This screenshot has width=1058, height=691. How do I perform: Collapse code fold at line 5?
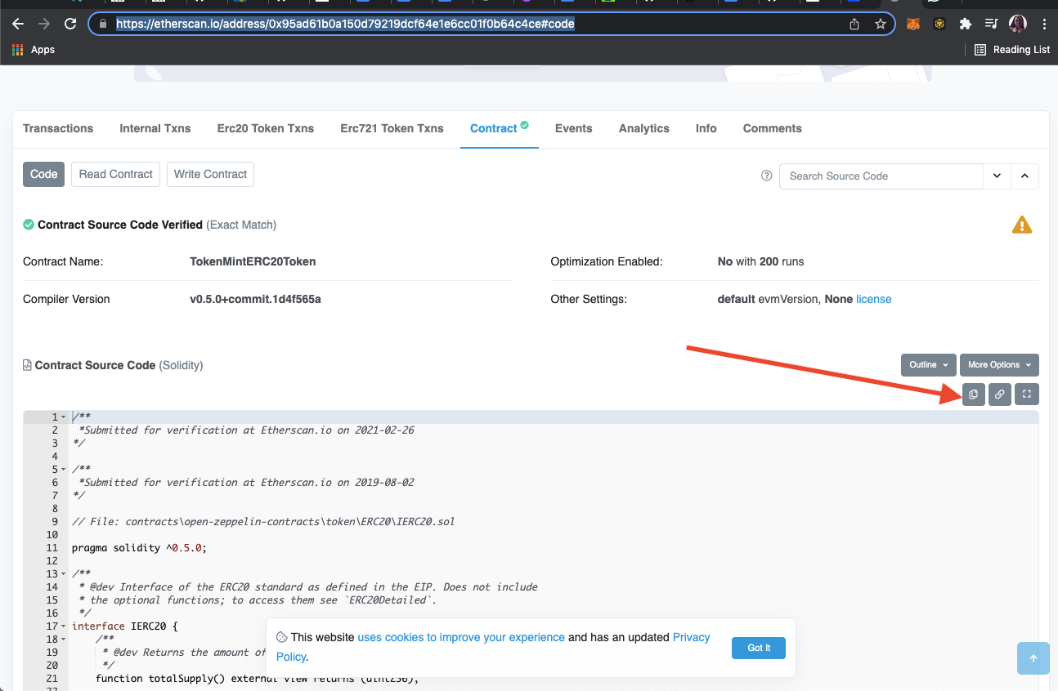tap(64, 470)
